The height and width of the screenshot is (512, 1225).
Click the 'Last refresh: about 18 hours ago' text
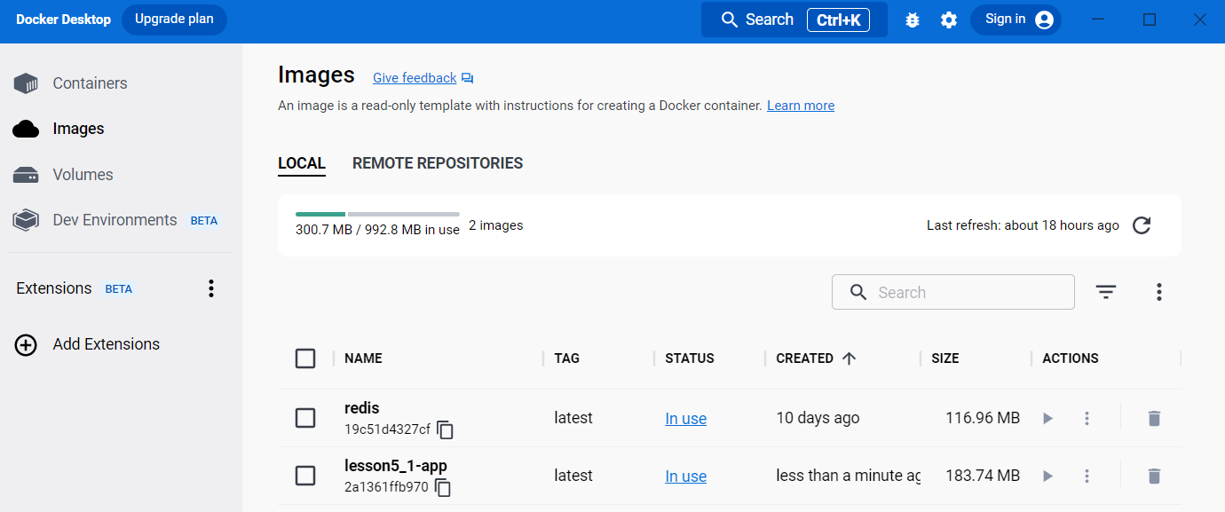[x=1023, y=225]
